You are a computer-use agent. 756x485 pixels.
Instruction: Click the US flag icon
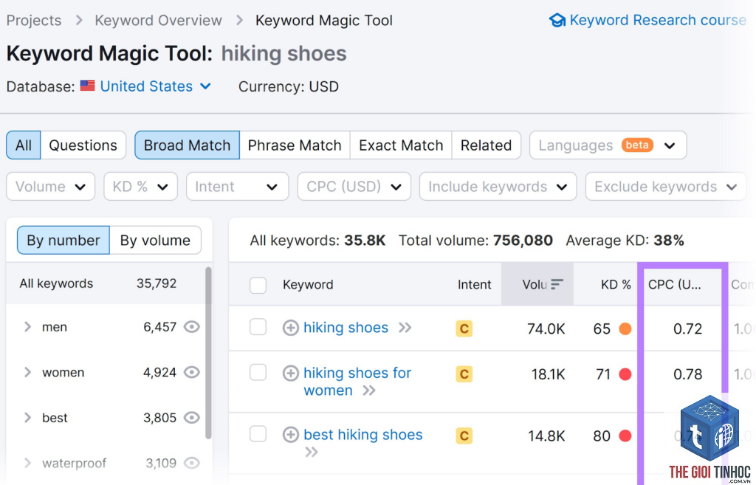[x=87, y=86]
